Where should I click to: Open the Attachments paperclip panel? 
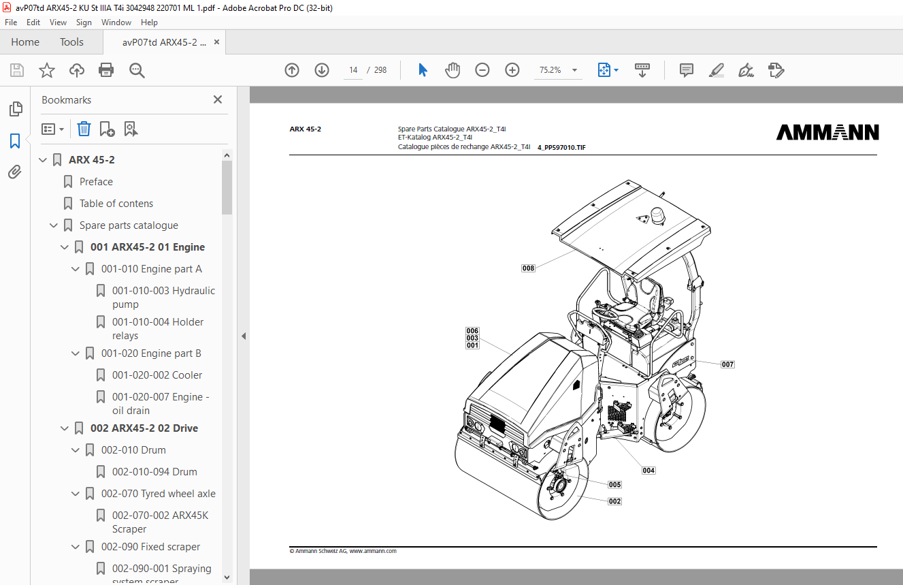(15, 172)
